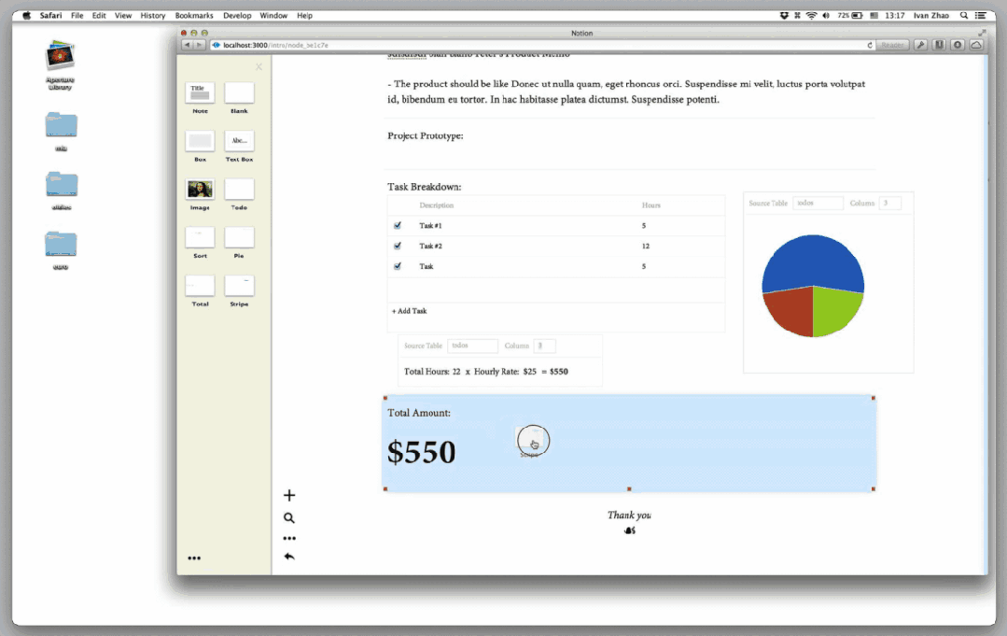
Task: Toggle the Task #2 checkbox
Action: 398,247
